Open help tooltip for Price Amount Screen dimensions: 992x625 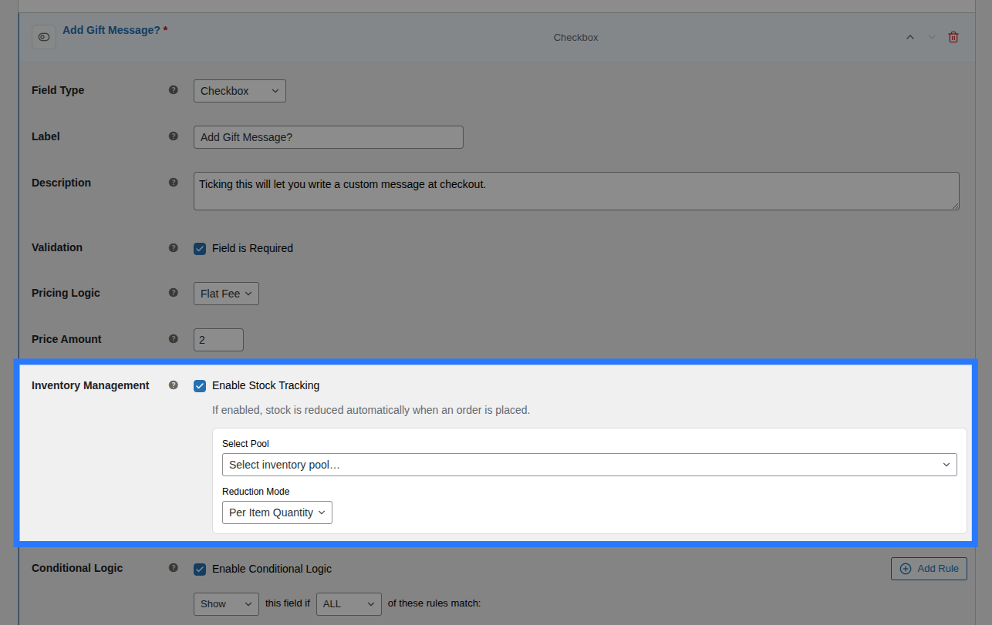(x=174, y=339)
